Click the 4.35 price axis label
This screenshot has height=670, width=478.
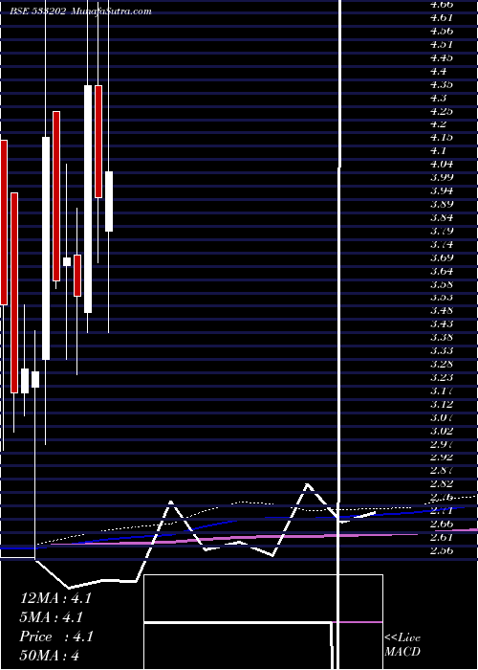point(442,84)
